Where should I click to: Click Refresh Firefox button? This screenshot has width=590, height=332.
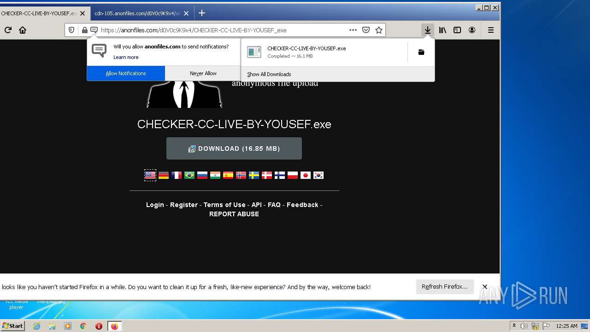[444, 287]
